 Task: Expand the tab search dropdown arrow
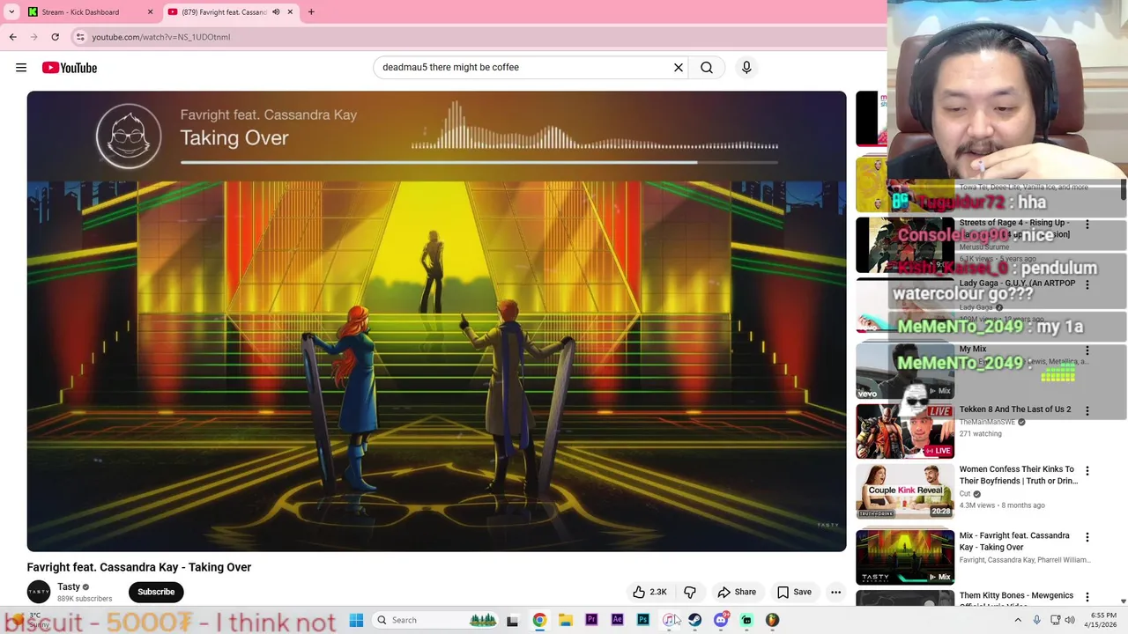[11, 12]
